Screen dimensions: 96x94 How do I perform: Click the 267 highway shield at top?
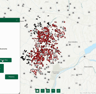(x=44, y=12)
